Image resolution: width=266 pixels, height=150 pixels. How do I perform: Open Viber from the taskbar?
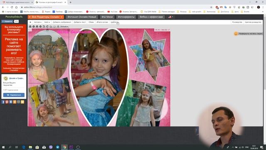[x=51, y=147]
